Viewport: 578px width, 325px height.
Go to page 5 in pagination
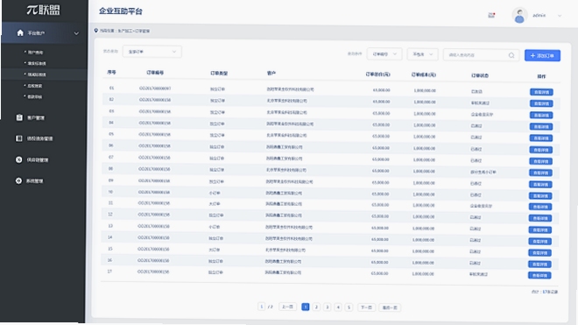349,307
